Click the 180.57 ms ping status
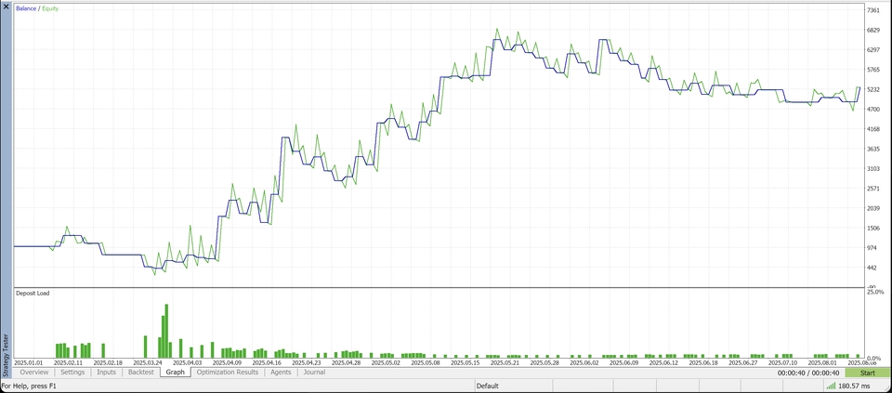Viewport: 892px width, 393px height. 854,386
